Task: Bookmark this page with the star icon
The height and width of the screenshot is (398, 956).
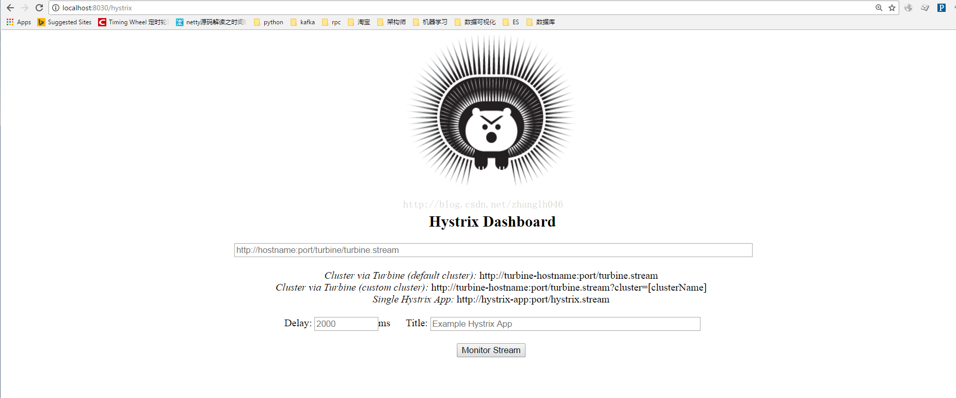Action: point(892,8)
